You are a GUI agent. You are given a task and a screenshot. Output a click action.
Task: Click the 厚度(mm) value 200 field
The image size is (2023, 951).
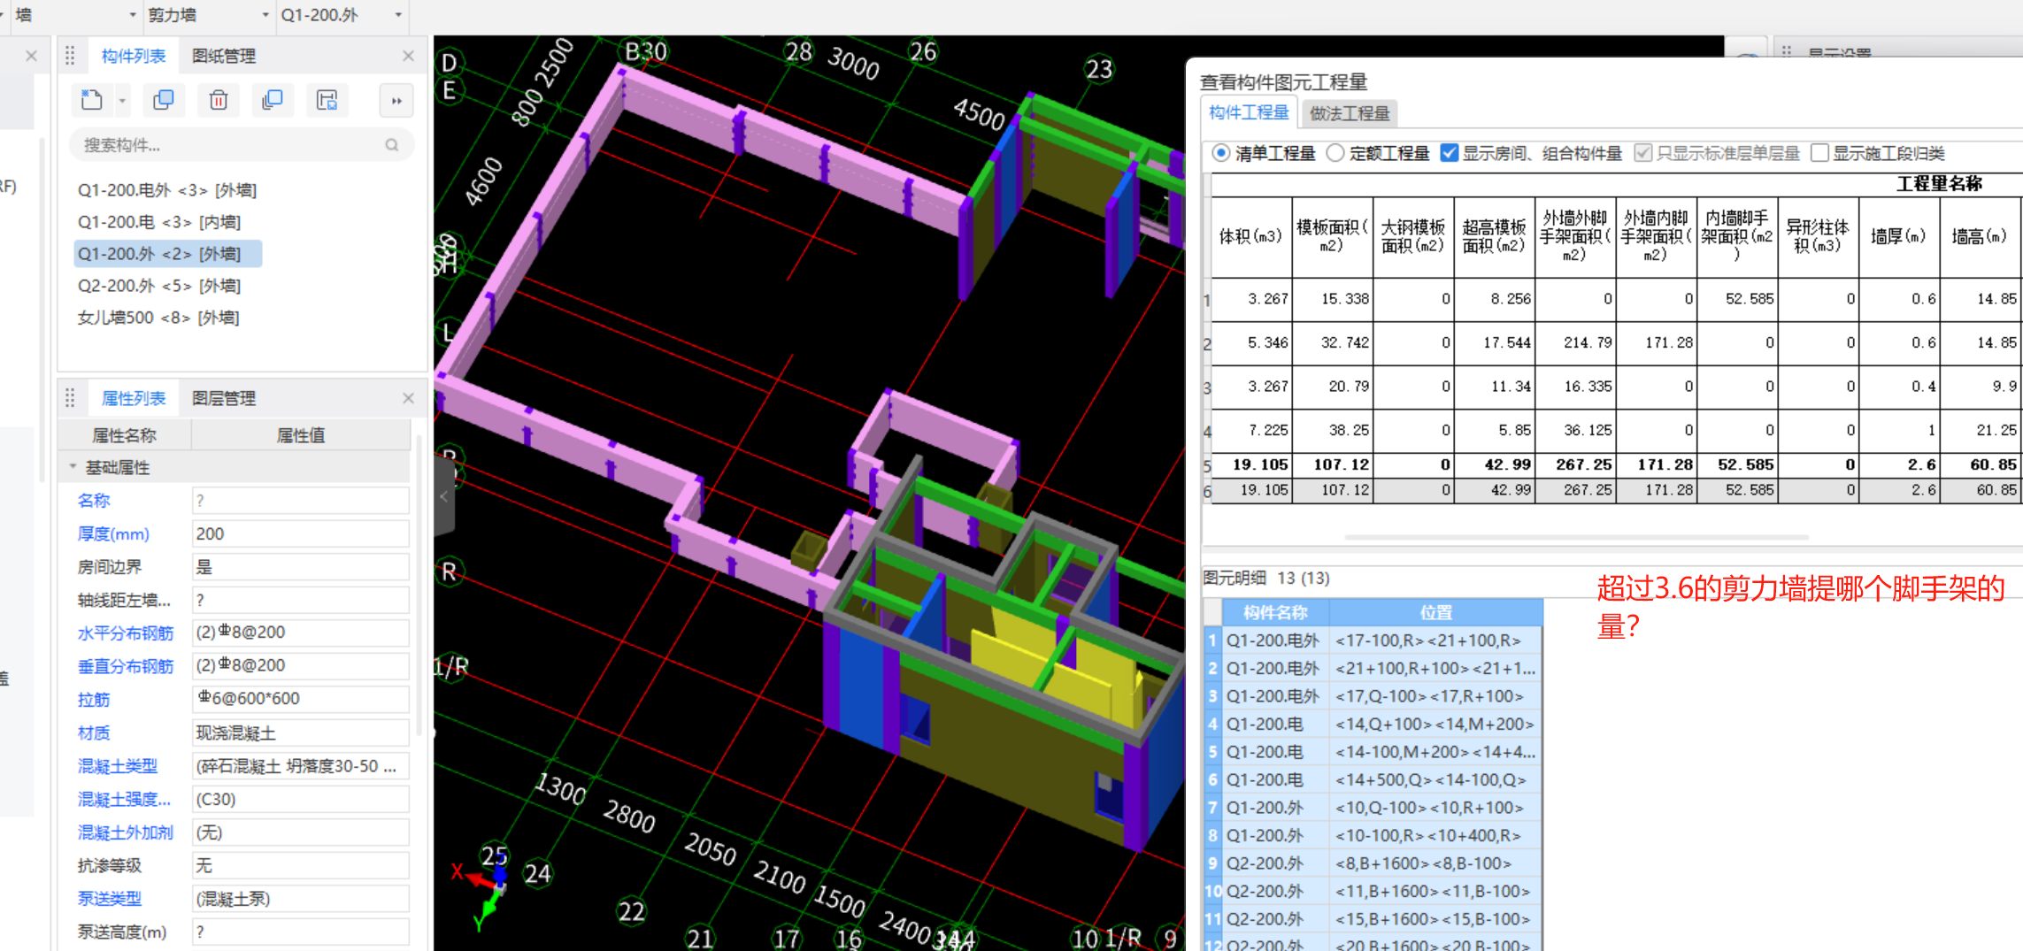click(x=301, y=534)
